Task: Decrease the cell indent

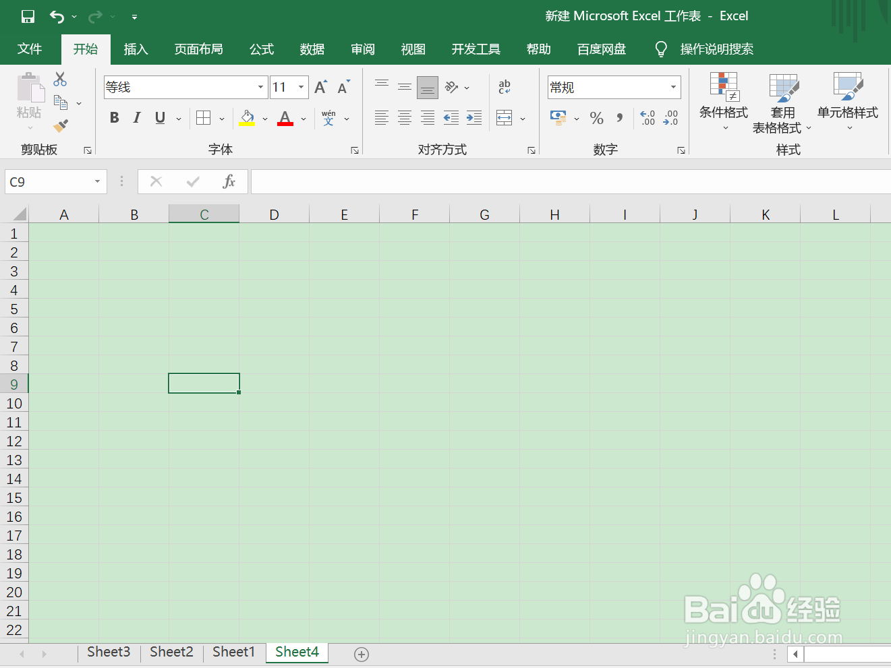Action: 451,118
